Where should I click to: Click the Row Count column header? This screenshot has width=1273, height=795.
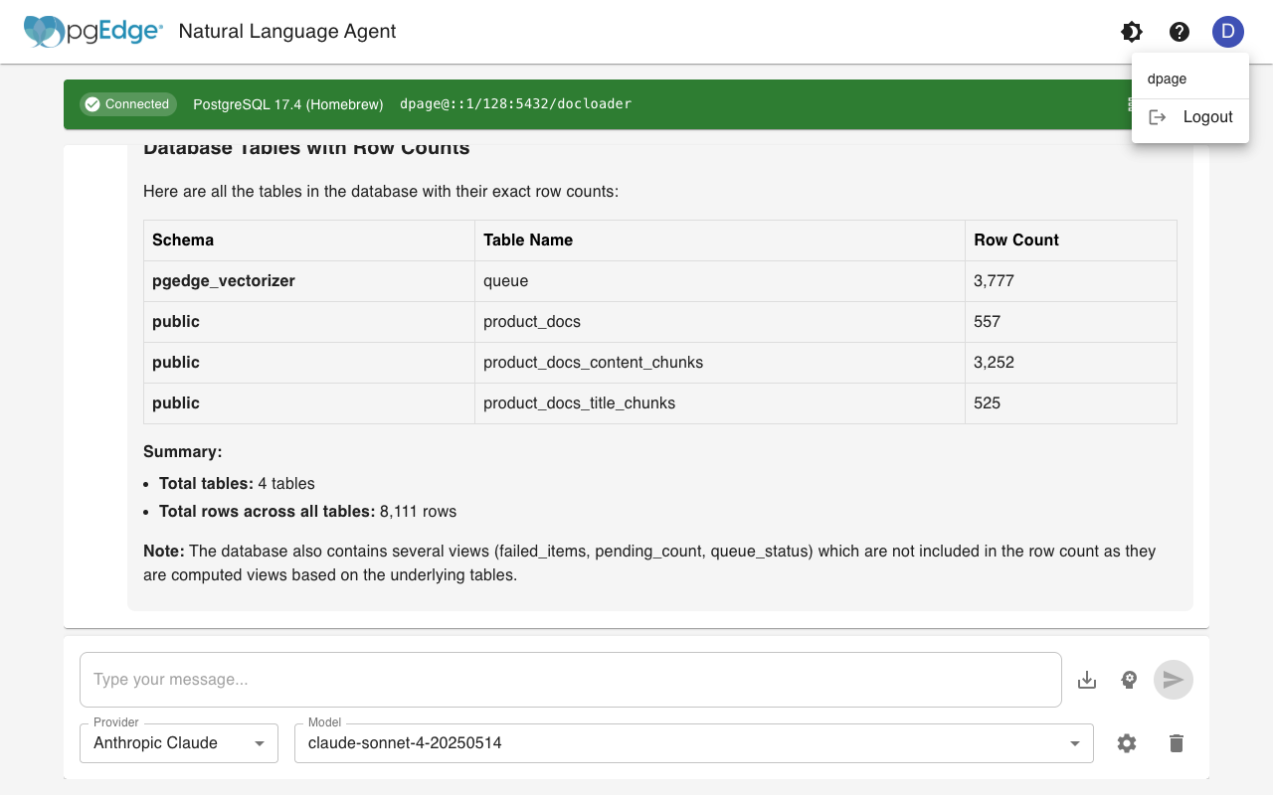tap(1016, 240)
